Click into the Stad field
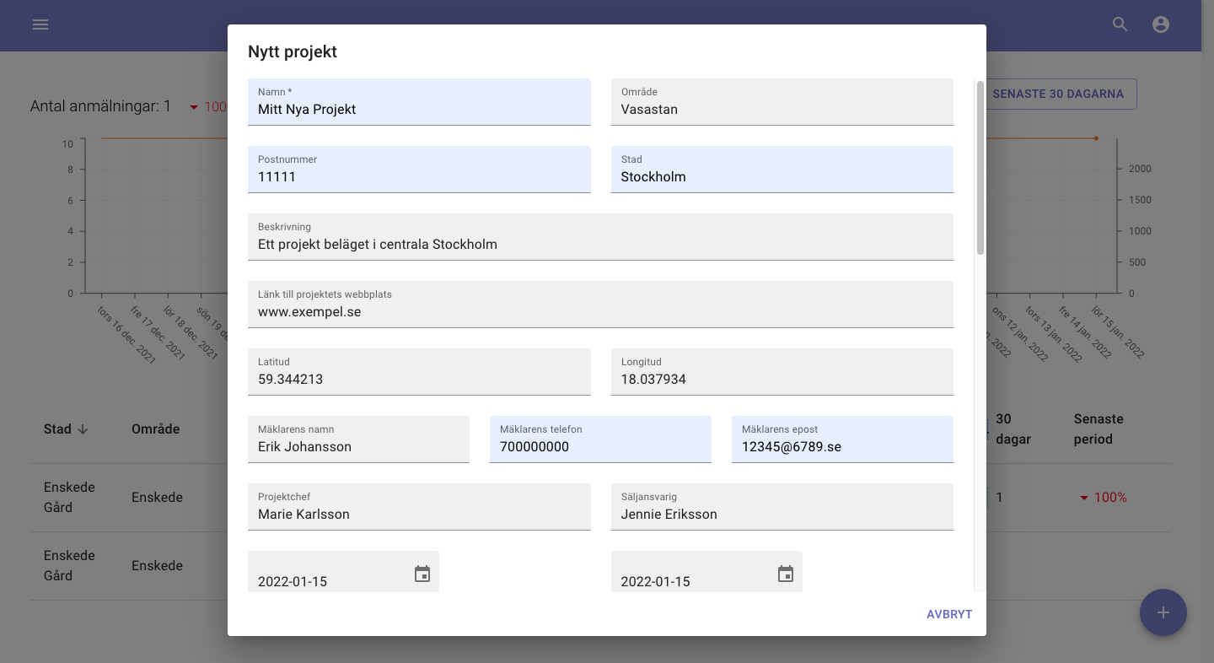Viewport: 1214px width, 663px height. click(782, 176)
